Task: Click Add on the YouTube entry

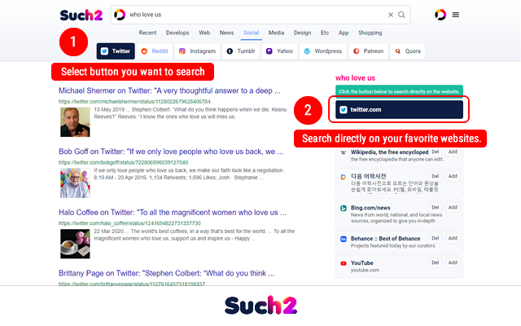Action: [453, 262]
